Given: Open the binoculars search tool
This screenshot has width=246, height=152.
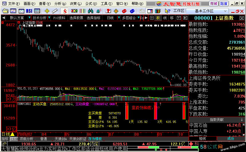Looking at the screenshot, I should coord(91,11).
